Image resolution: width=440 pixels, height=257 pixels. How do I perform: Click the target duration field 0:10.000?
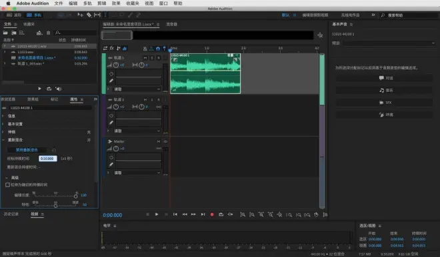click(x=47, y=158)
